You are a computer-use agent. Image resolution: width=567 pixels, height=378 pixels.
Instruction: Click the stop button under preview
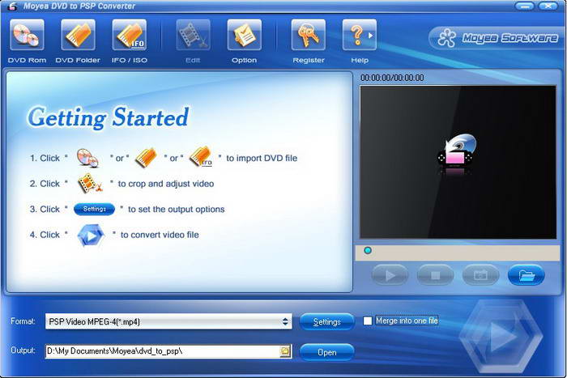coord(436,275)
